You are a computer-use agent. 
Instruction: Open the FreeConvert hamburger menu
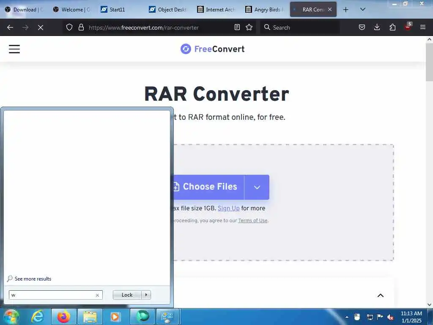[14, 49]
